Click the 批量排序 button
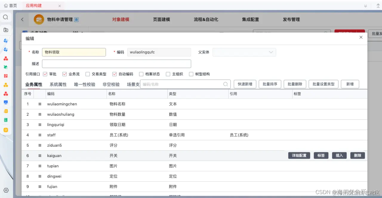This screenshot has height=198, width=382. click(270, 84)
